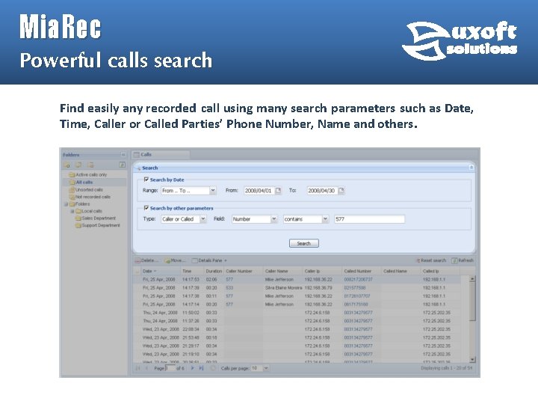This screenshot has height=404, width=538.
Task: Click the Refresh button above the calls table
Action: click(x=463, y=260)
